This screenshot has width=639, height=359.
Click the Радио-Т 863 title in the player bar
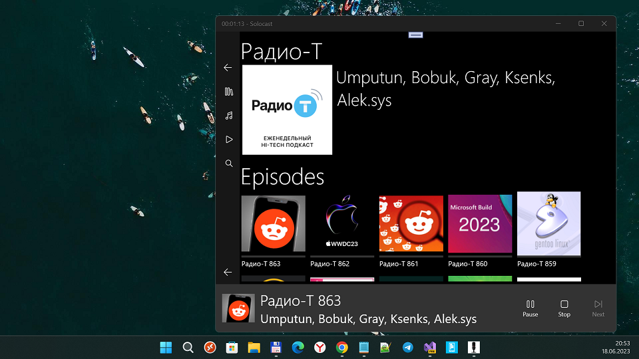[x=300, y=300]
